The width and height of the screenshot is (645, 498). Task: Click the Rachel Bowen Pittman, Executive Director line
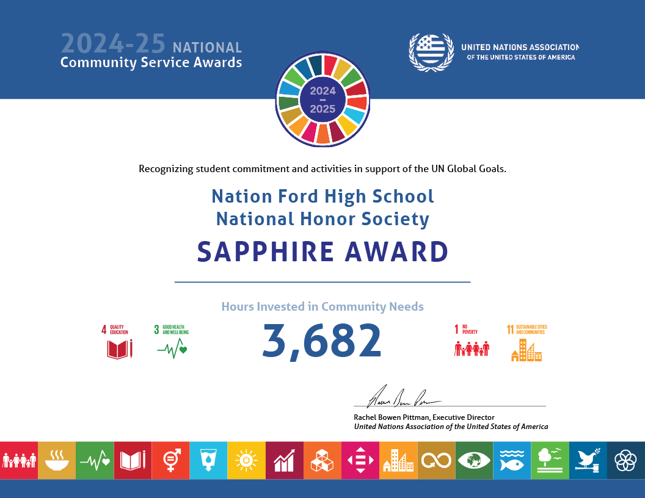point(424,417)
